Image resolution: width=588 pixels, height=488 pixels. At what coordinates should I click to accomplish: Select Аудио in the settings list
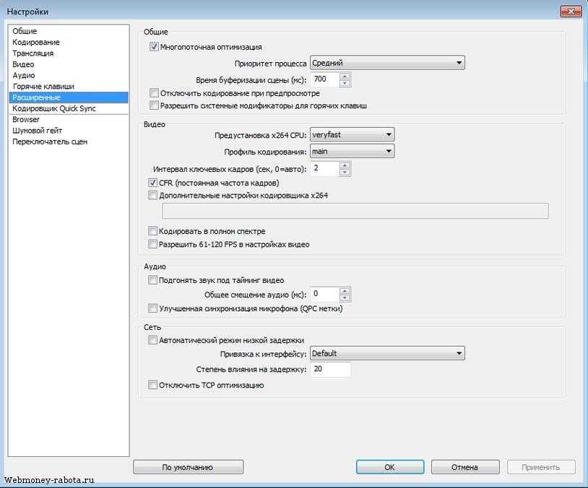[x=24, y=75]
